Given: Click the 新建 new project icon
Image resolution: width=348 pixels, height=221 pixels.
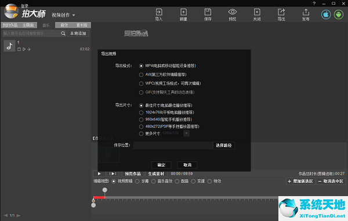Looking at the screenshot, I should pos(183,14).
